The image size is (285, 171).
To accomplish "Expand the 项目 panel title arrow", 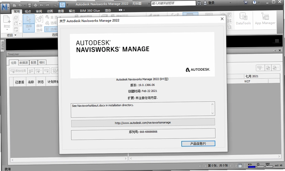I will coord(15,35).
